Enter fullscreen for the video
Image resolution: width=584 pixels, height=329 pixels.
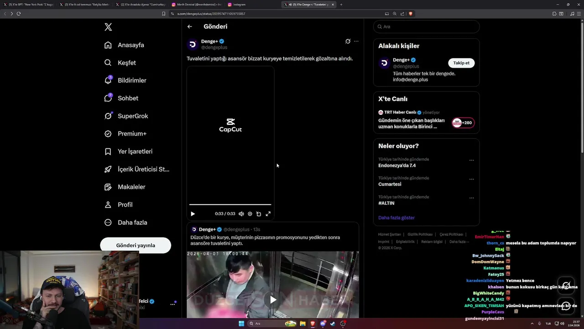(x=268, y=214)
